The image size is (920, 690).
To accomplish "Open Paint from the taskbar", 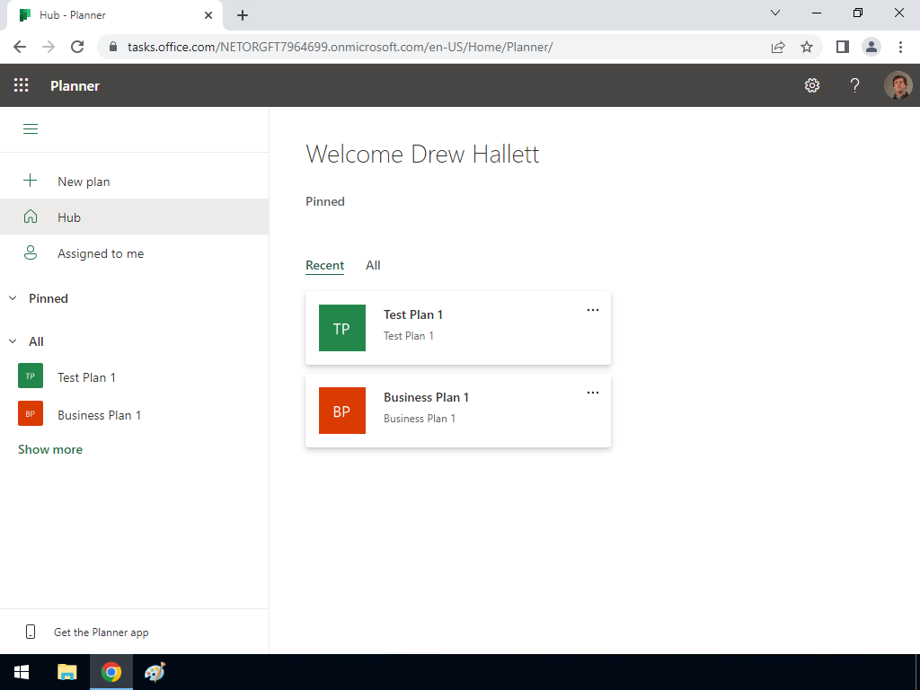I will 155,672.
